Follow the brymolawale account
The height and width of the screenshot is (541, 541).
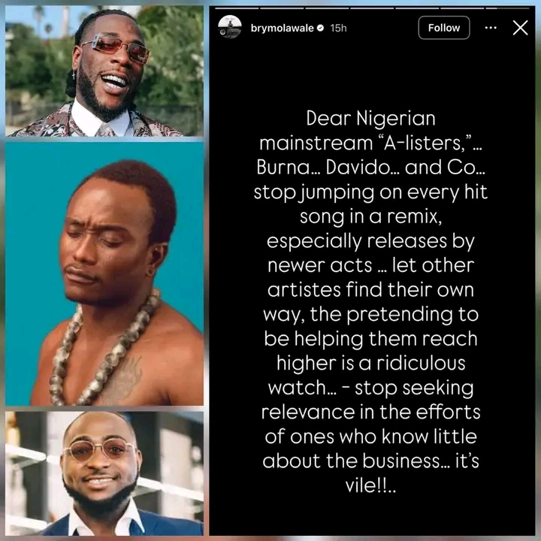pyautogui.click(x=444, y=28)
